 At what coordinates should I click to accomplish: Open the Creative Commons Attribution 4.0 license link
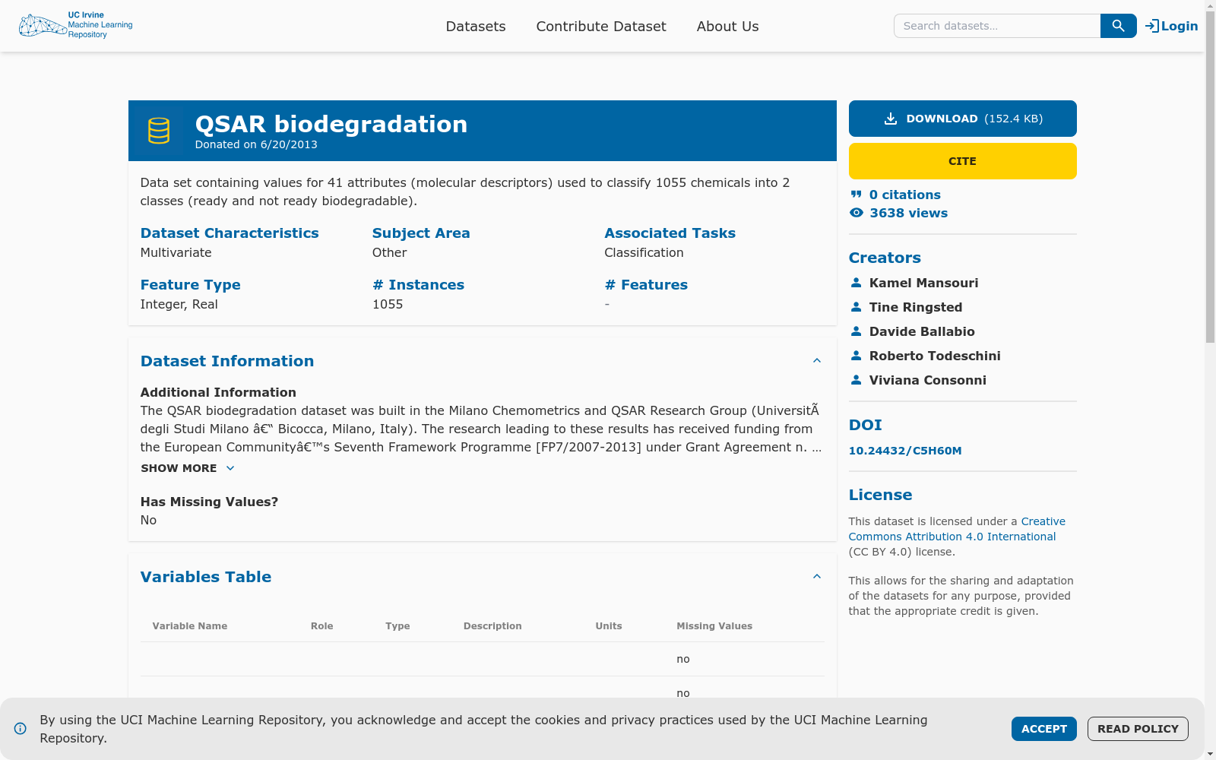[957, 529]
